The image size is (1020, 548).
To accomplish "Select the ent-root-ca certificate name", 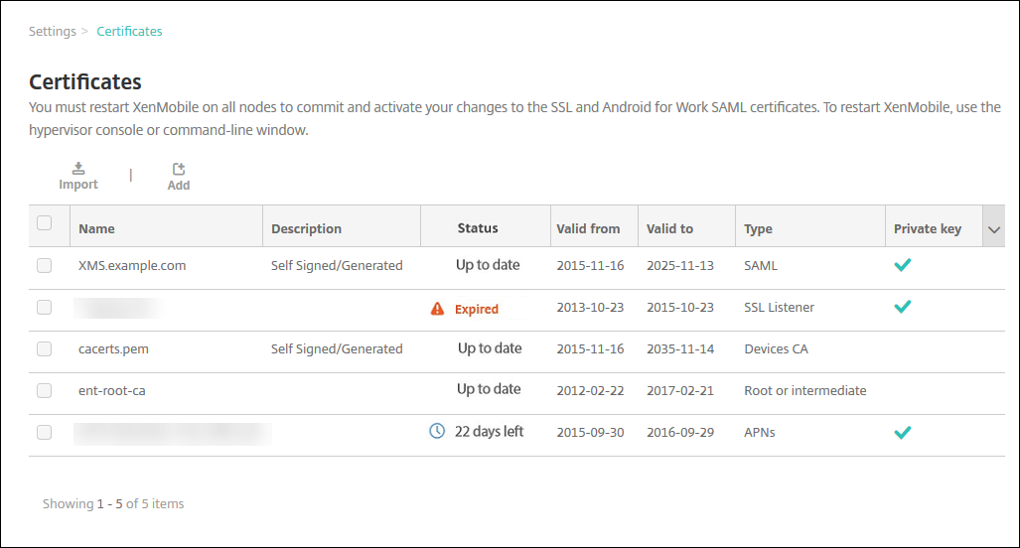I will coord(112,391).
